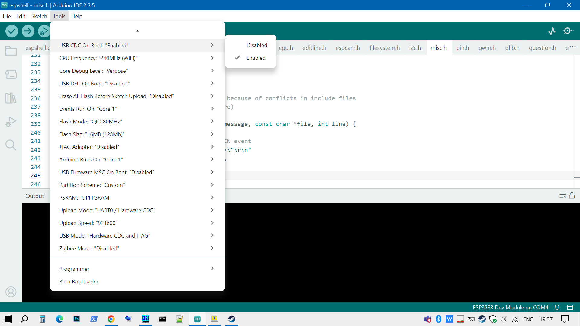
Task: Switch to the editline.h tab
Action: pyautogui.click(x=314, y=48)
